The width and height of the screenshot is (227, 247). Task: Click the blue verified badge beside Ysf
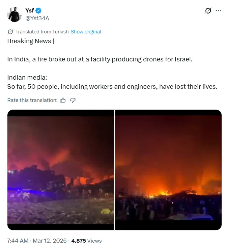[39, 11]
